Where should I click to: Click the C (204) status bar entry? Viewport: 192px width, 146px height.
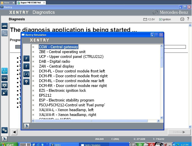(x=115, y=139)
